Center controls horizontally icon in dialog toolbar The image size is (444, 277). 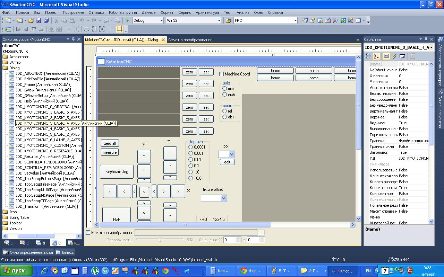pos(59,29)
